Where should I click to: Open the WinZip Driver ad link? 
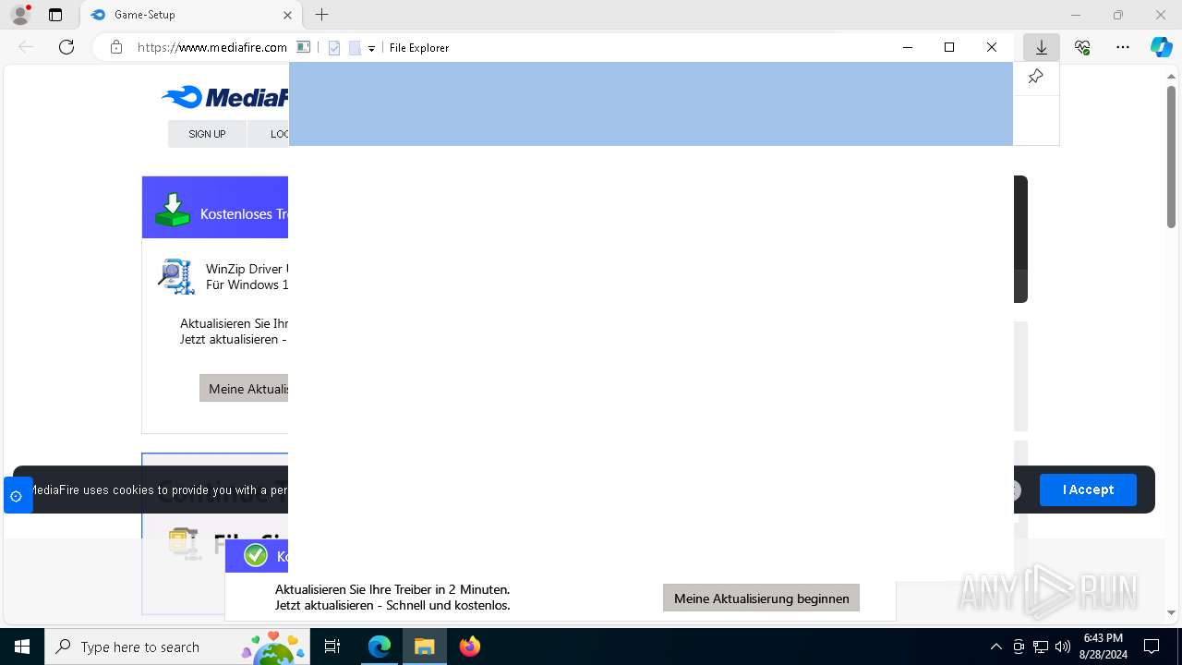(247, 277)
